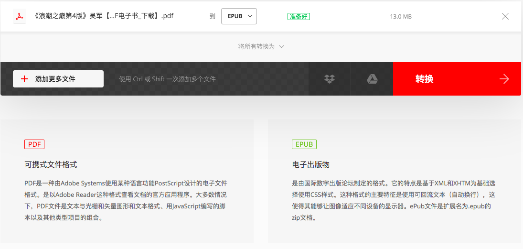Add a file from Google Drive
The width and height of the screenshot is (523, 249).
[x=372, y=79]
